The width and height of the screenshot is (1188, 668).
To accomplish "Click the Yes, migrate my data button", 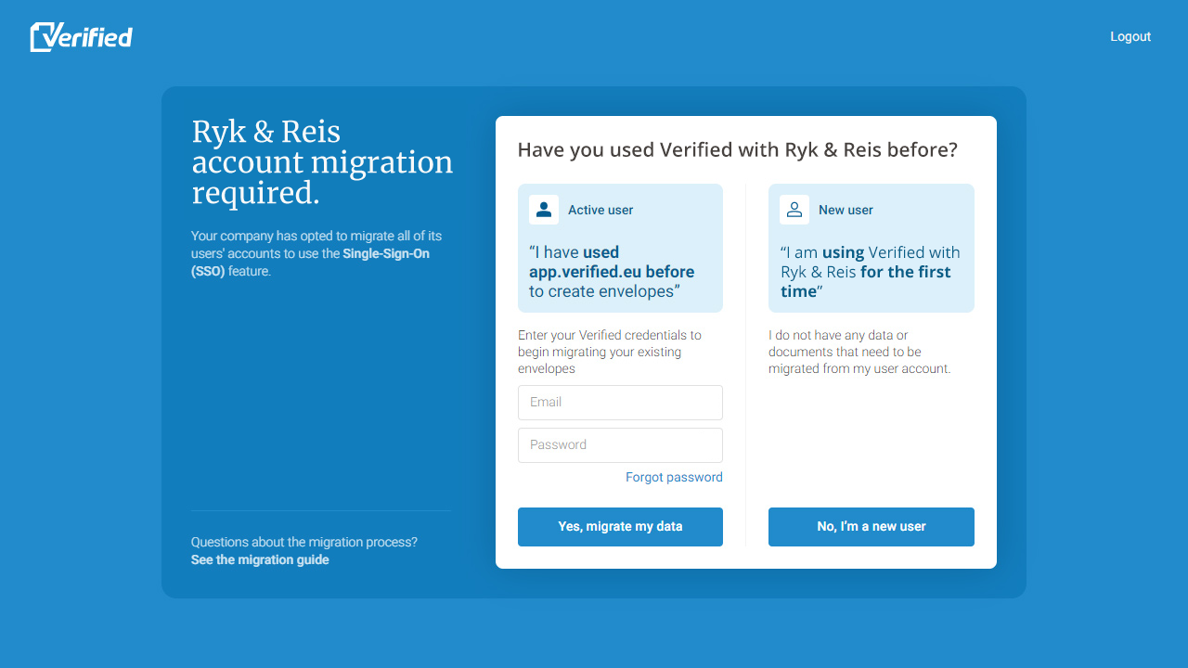I will click(x=620, y=527).
